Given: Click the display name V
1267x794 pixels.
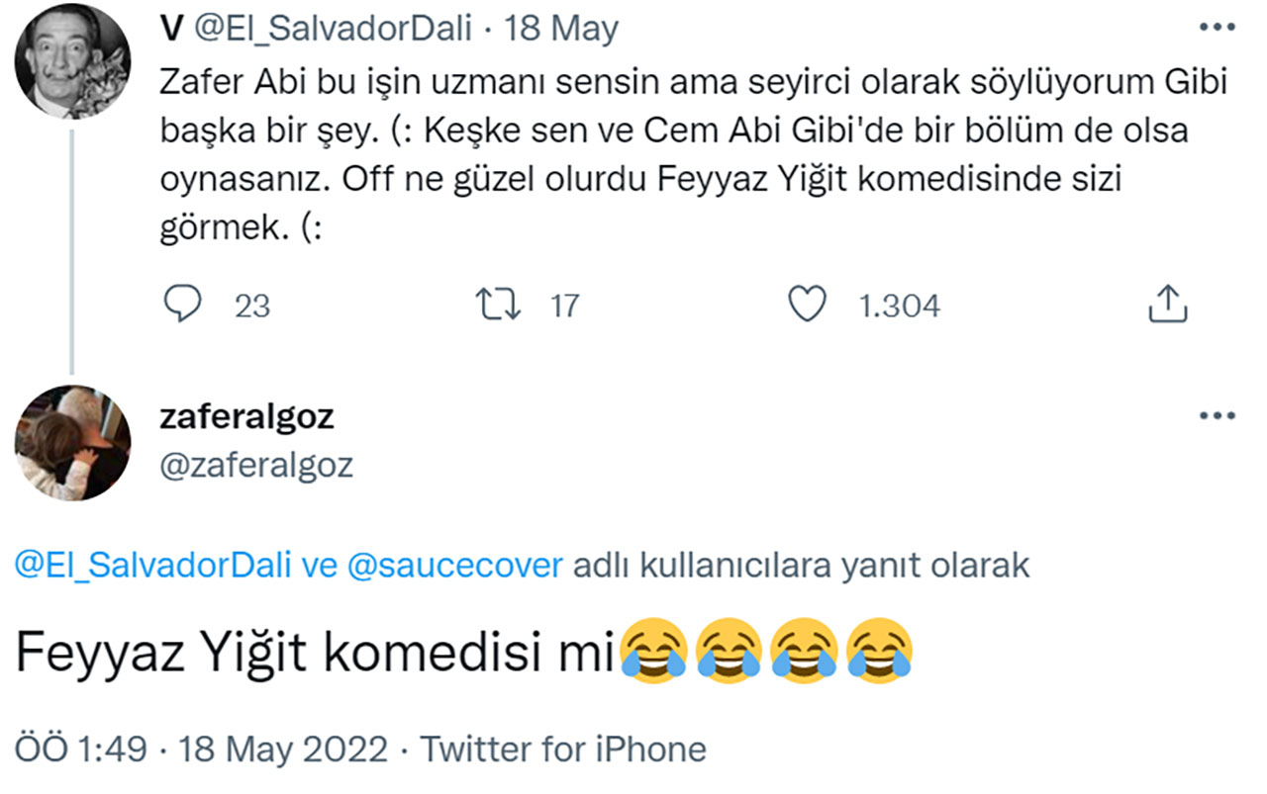Looking at the screenshot, I should tap(170, 30).
